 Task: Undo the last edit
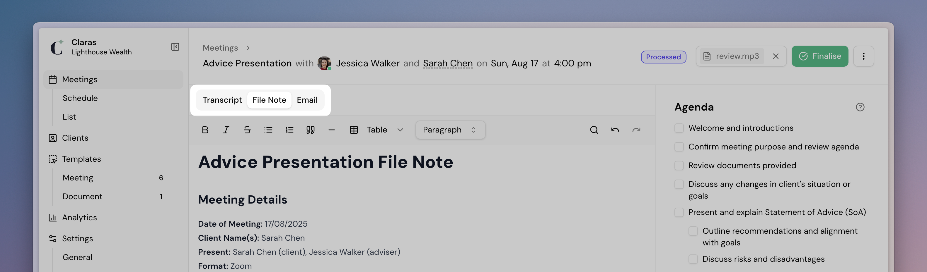coord(615,130)
